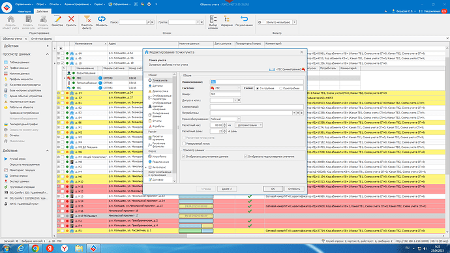Click the red Удалить X icon
The image size is (450, 253).
click(71, 19)
